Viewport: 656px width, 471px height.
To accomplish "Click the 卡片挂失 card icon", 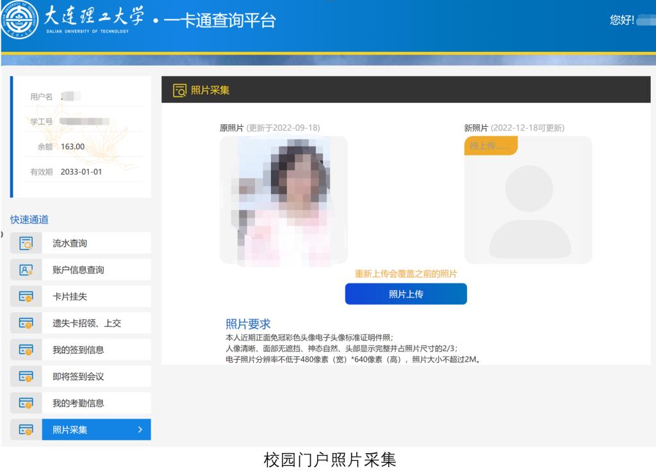I will pyautogui.click(x=26, y=296).
